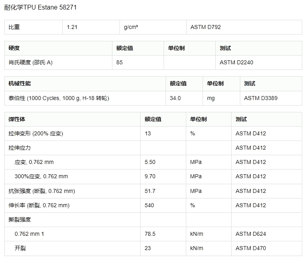Image resolution: width=305 pixels, height=260 pixels.
Task: Select the 34.0 abrasion value
Action: (x=175, y=98)
